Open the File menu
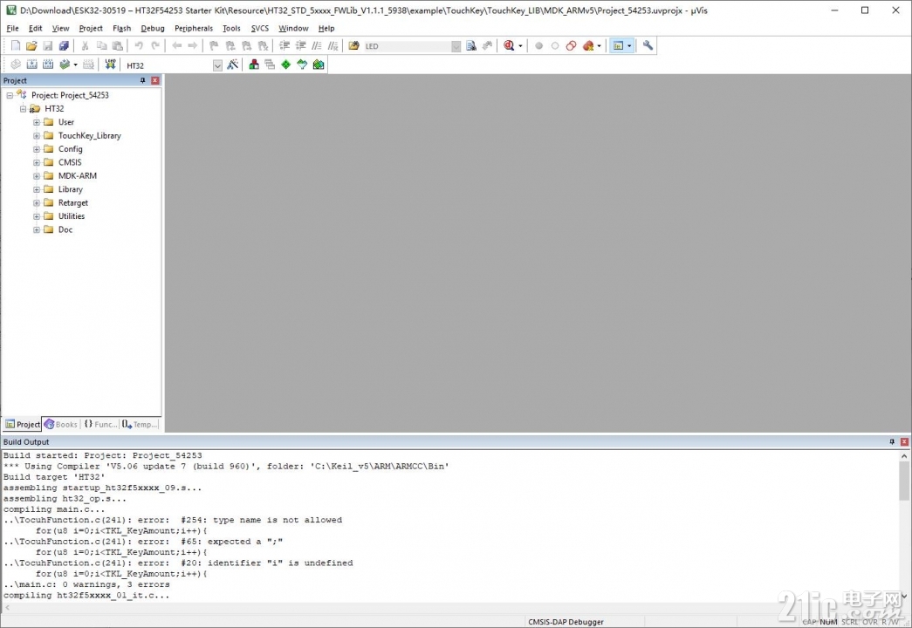This screenshot has height=628, width=912. point(12,28)
